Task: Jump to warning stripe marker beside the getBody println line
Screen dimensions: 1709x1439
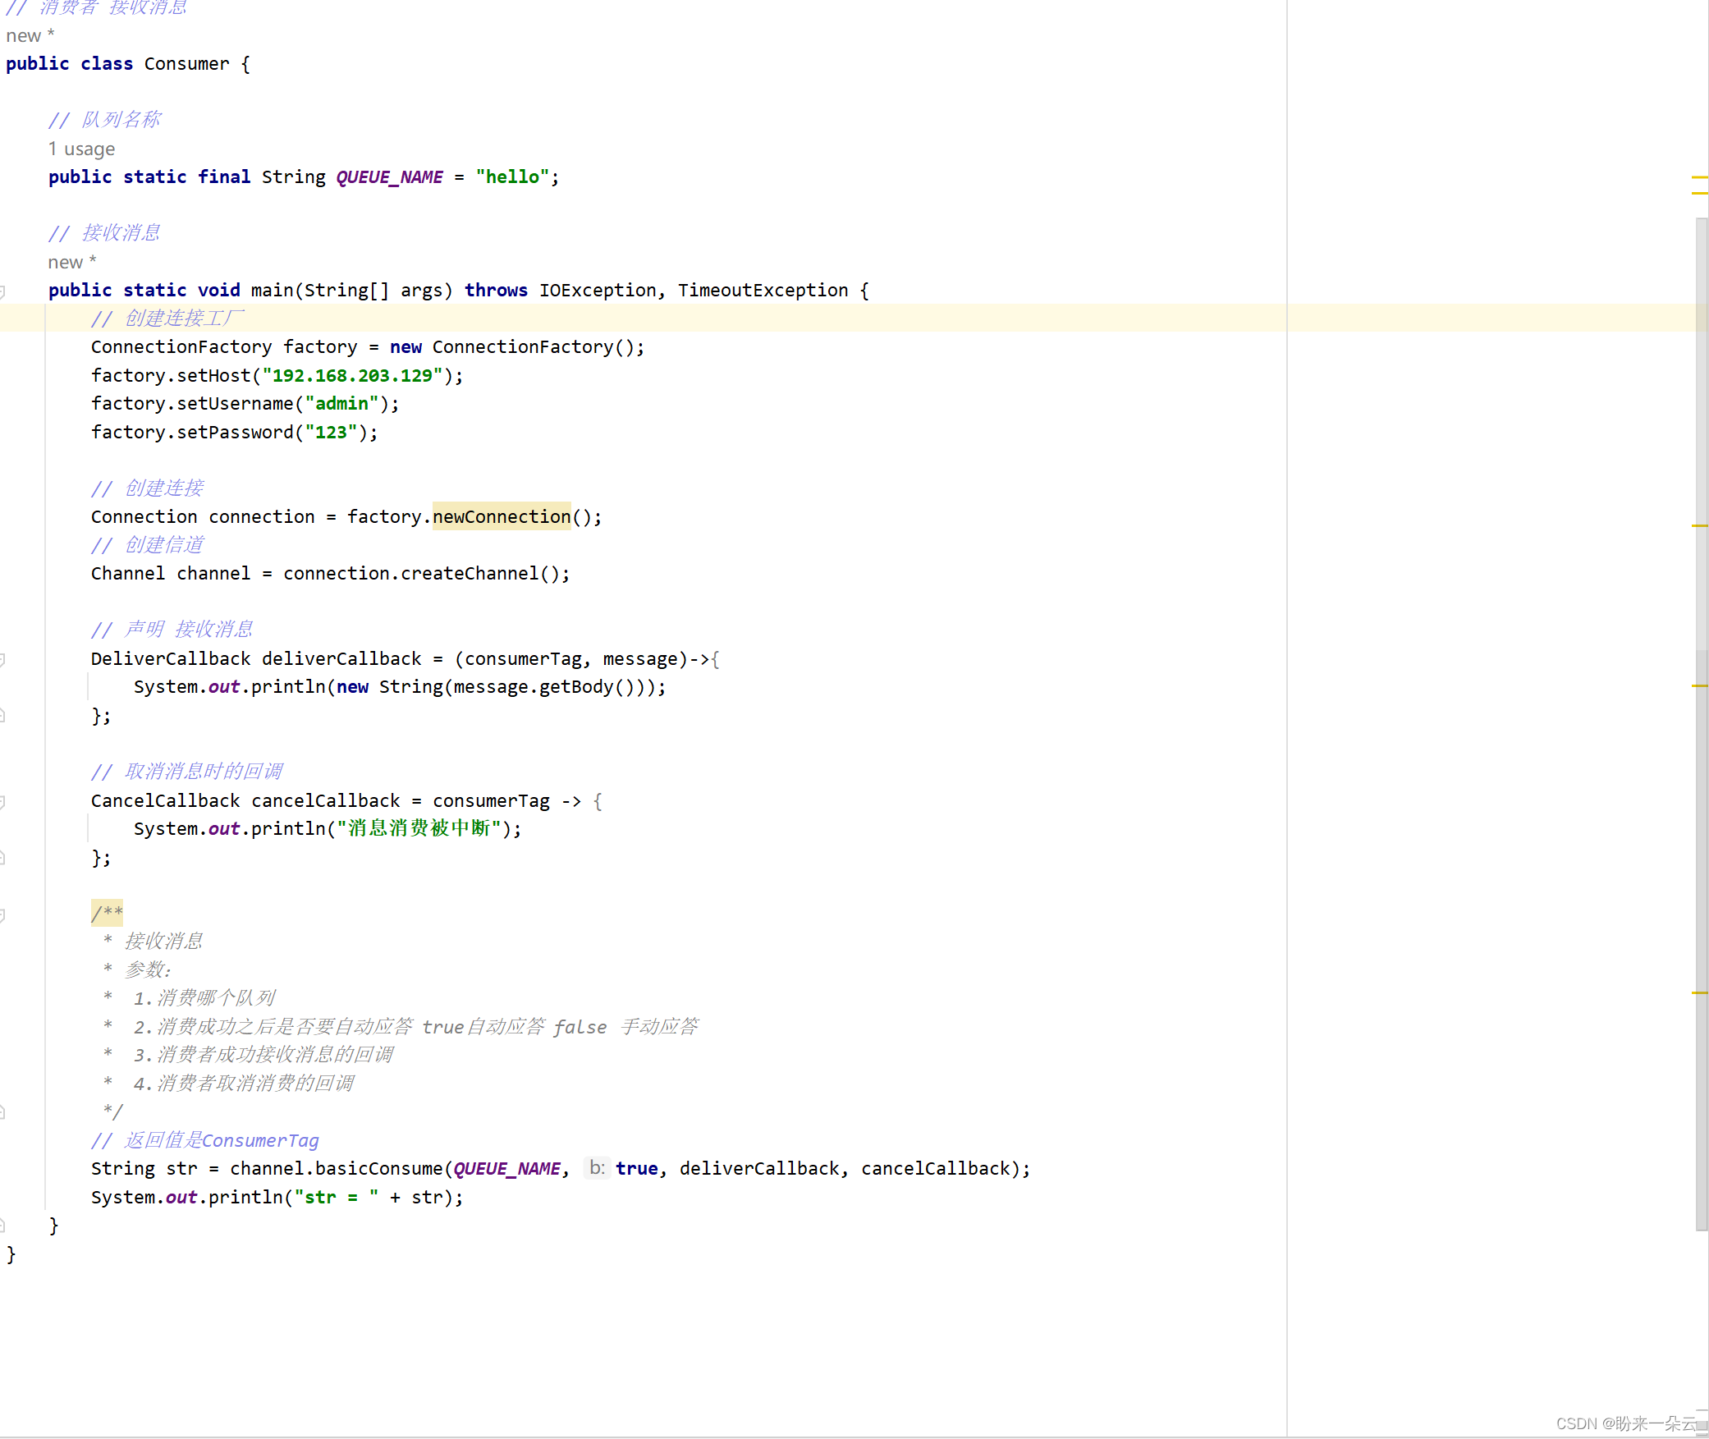Action: click(1700, 685)
